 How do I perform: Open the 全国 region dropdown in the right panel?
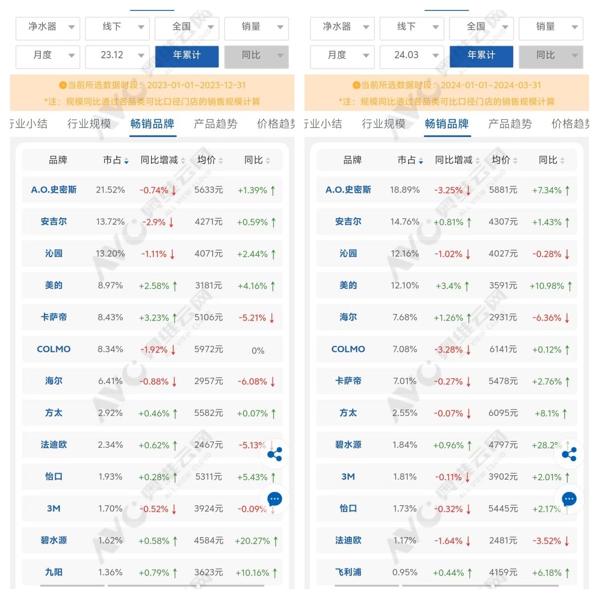pyautogui.click(x=481, y=27)
